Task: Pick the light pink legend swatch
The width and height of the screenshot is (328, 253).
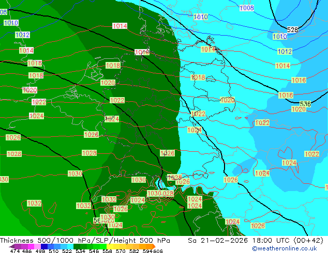Action: click(37, 246)
